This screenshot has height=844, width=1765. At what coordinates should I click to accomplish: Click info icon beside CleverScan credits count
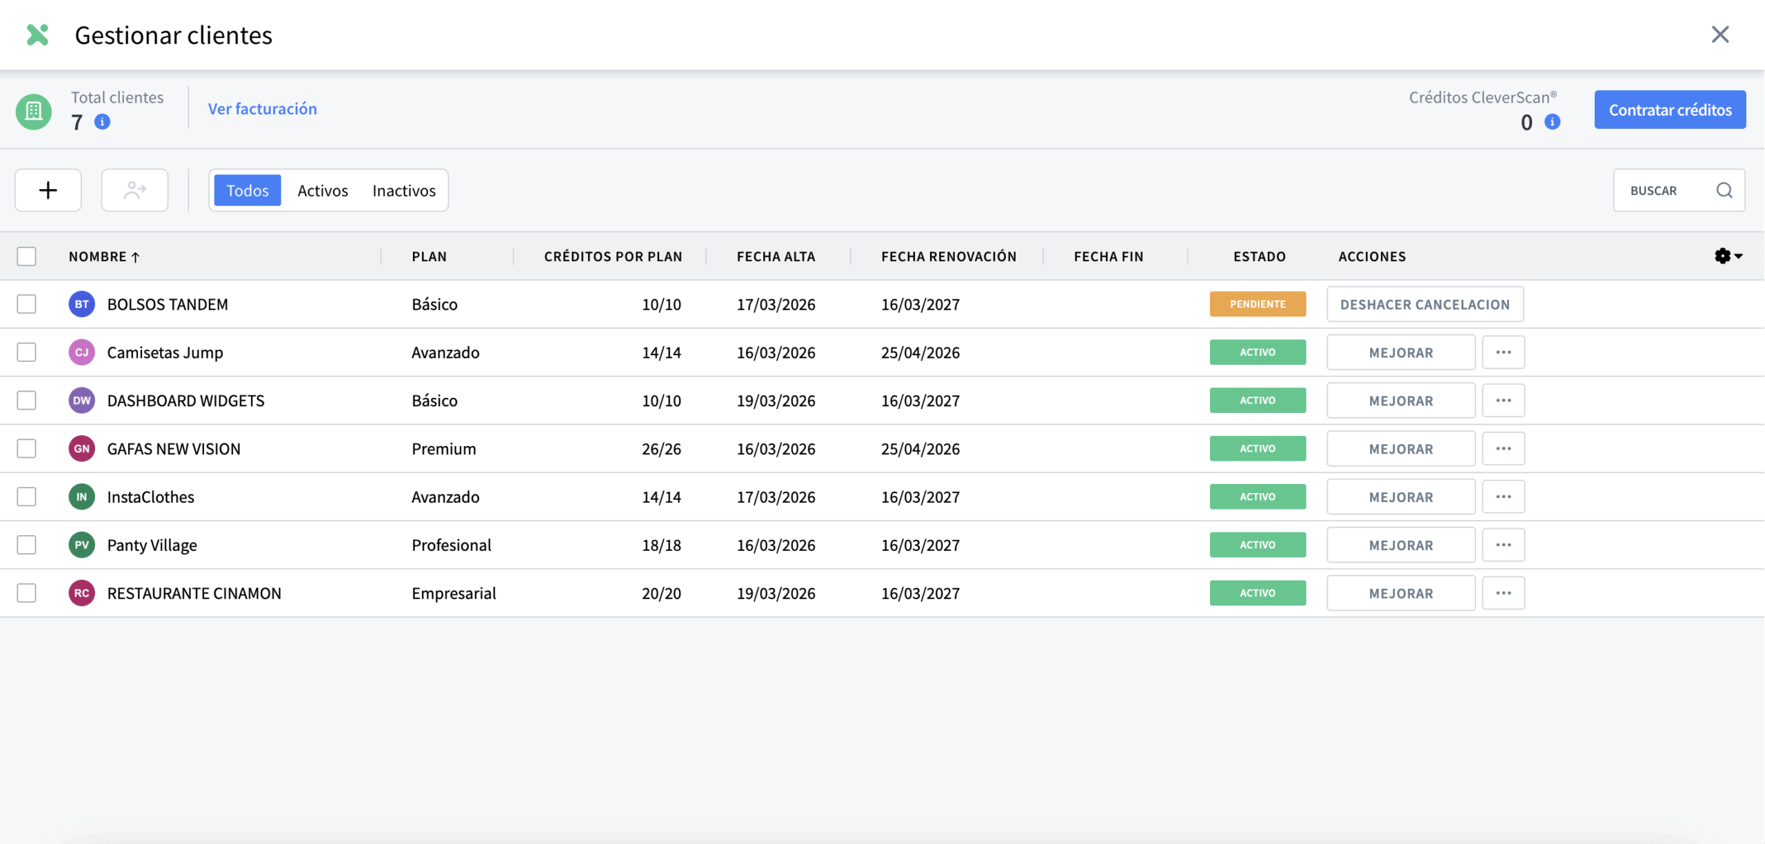coord(1552,122)
